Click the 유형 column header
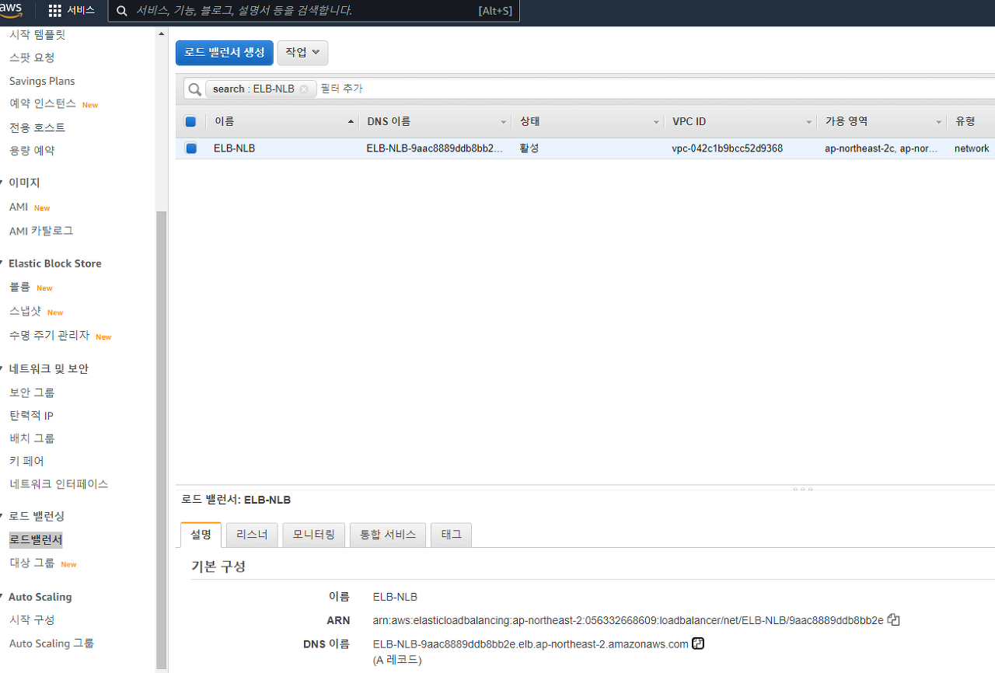 pyautogui.click(x=965, y=122)
